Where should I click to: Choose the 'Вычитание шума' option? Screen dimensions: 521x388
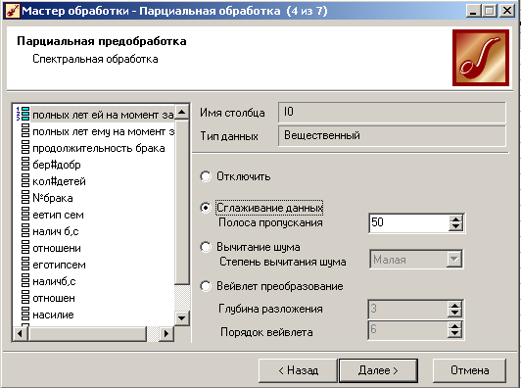pyautogui.click(x=206, y=247)
